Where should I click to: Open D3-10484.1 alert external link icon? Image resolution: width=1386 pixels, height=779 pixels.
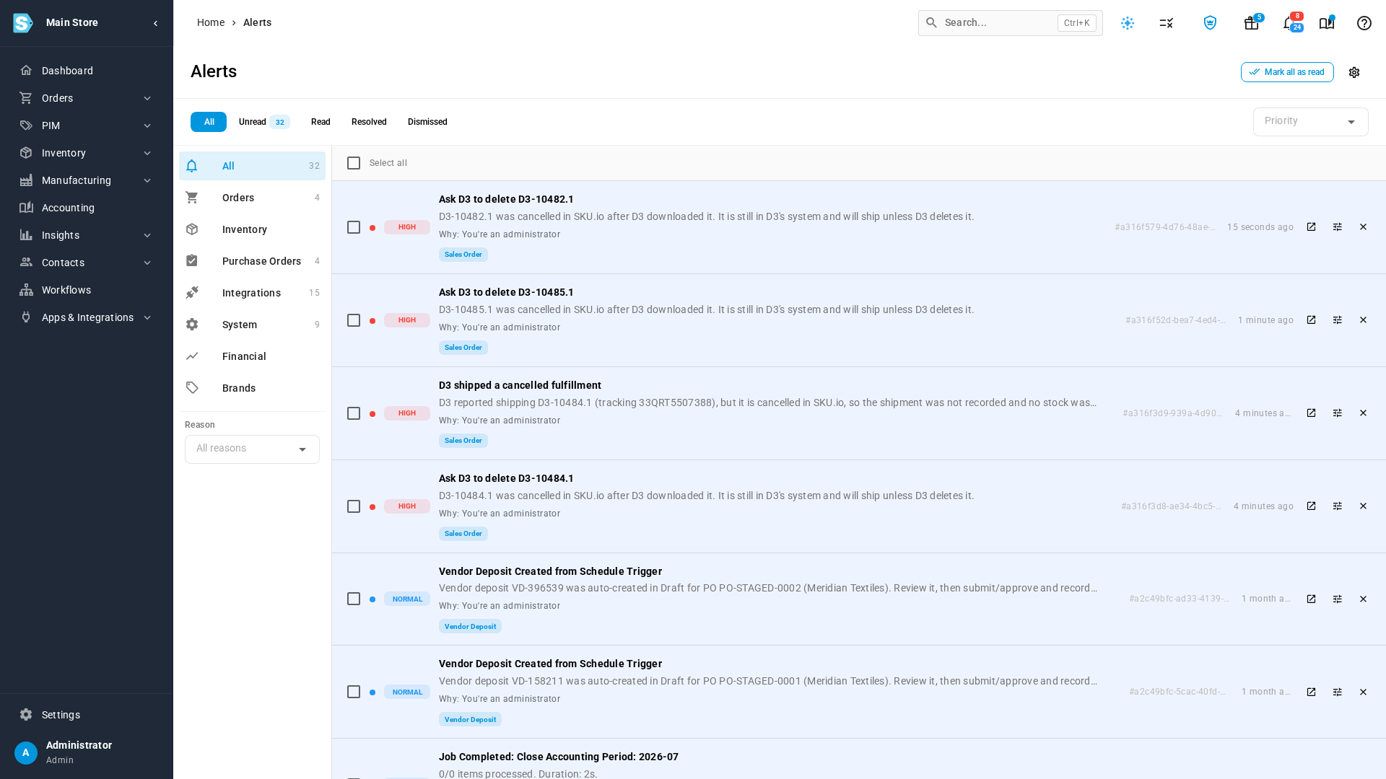tap(1311, 506)
